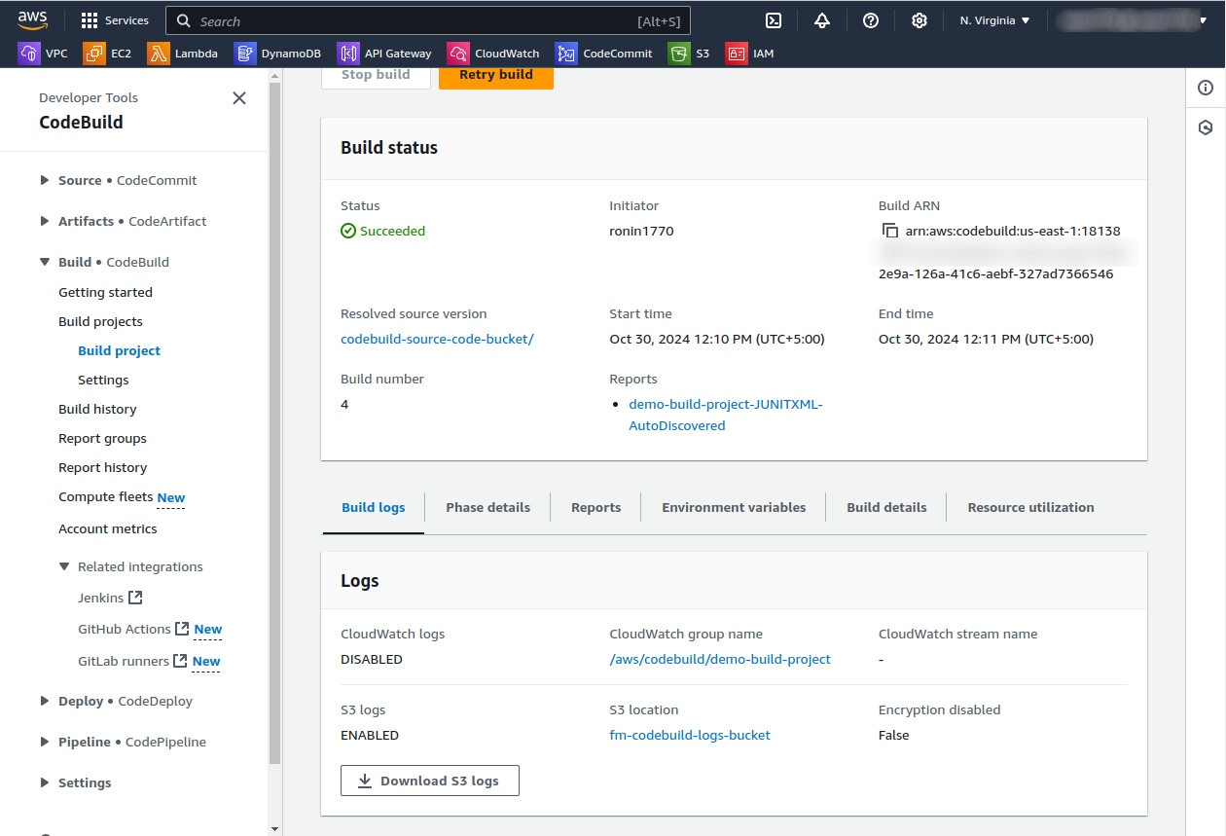Go to Build history in sidebar

tap(97, 409)
